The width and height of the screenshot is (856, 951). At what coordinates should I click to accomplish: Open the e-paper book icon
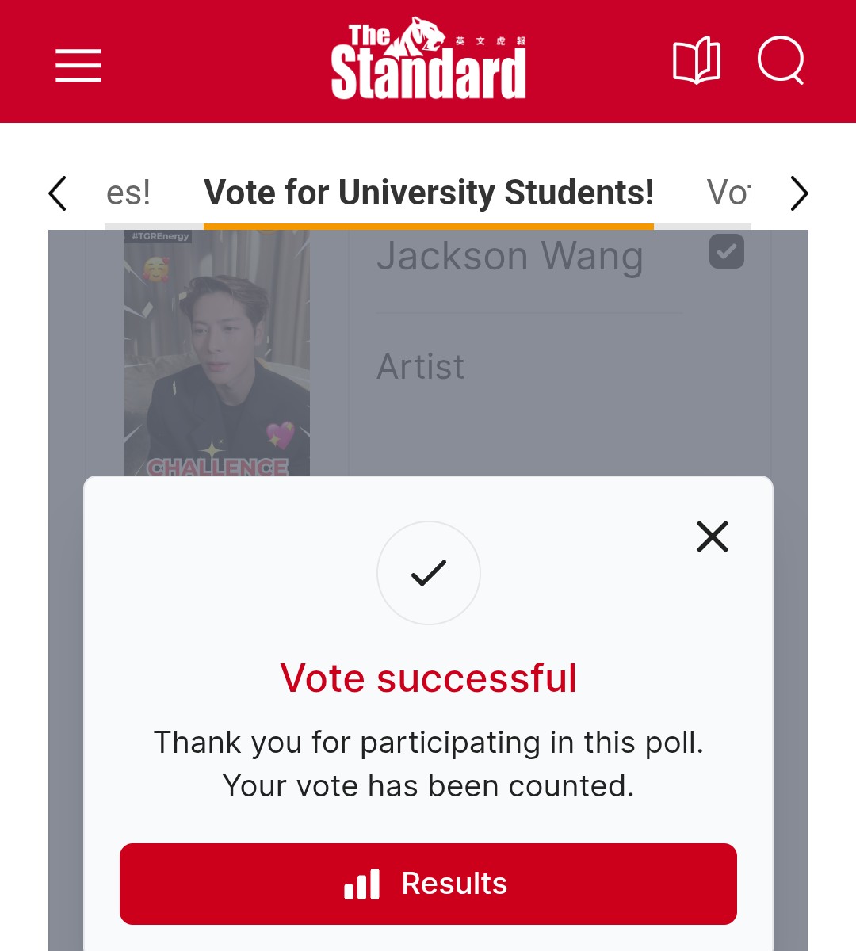point(696,62)
